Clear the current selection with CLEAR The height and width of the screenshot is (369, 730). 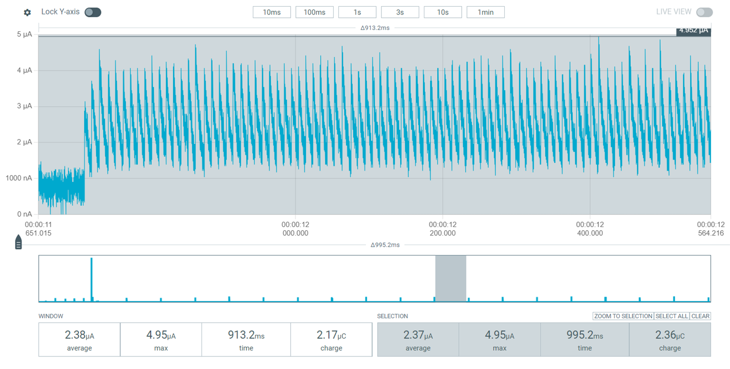tap(700, 316)
